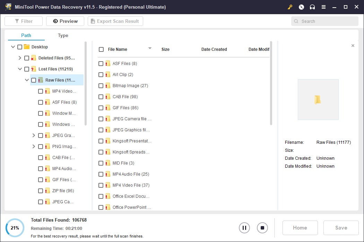Tick the select-all checkbox beside File Name
This screenshot has width=364, height=242.
(x=101, y=49)
